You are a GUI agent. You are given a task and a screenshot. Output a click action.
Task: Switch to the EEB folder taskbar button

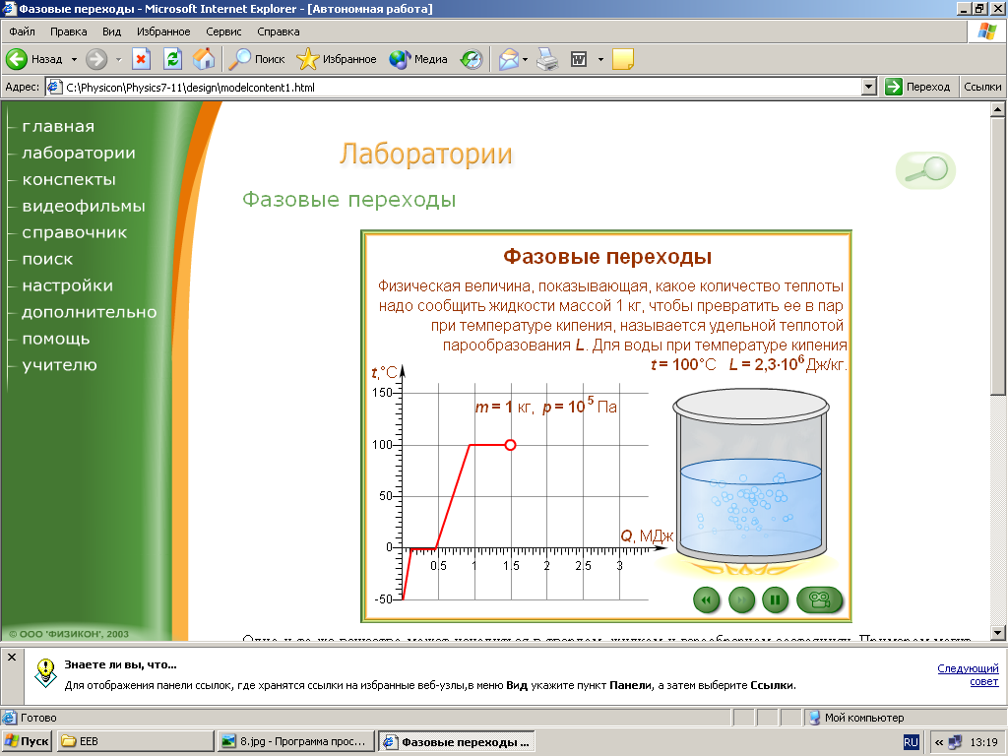coord(135,741)
